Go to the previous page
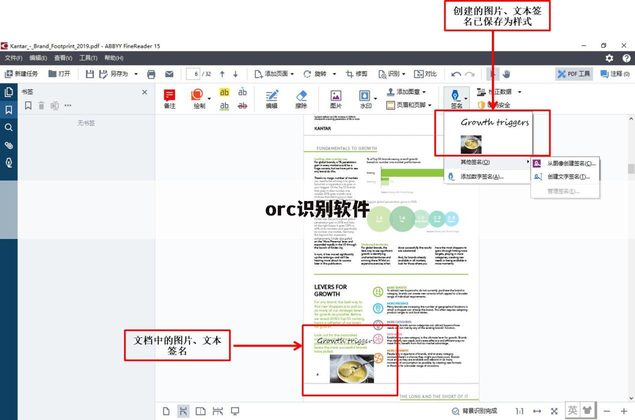Image resolution: width=635 pixels, height=420 pixels. tap(222, 74)
